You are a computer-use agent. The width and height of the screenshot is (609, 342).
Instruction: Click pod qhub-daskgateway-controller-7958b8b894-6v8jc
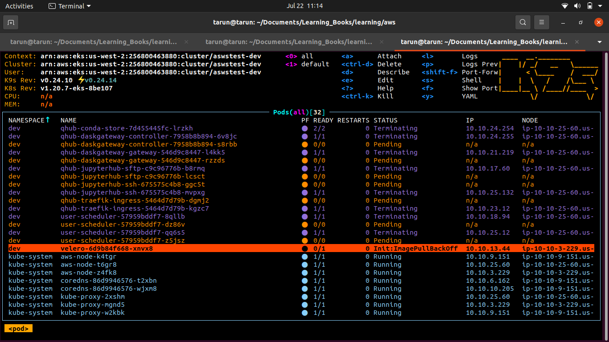[149, 136]
